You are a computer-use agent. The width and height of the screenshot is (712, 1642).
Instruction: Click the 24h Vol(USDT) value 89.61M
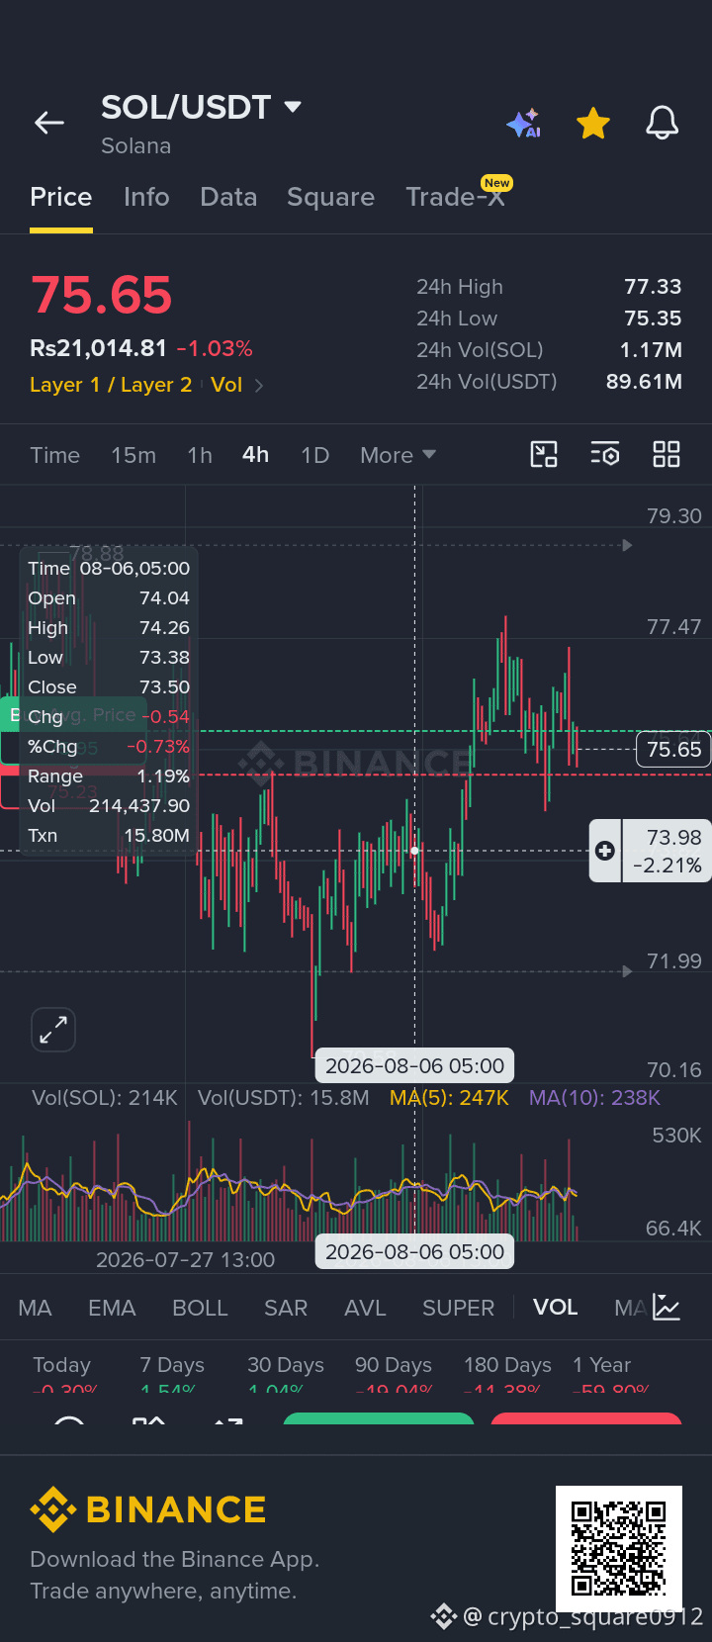point(644,382)
